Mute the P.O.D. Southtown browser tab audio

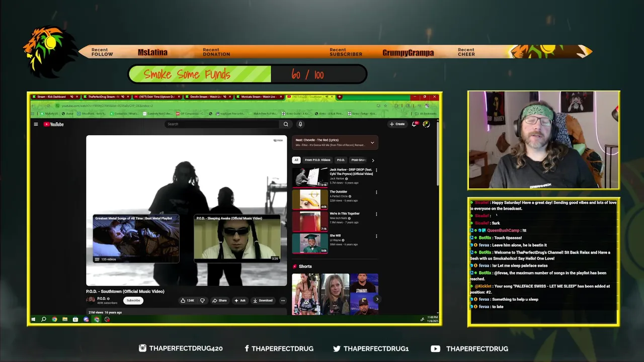click(327, 97)
